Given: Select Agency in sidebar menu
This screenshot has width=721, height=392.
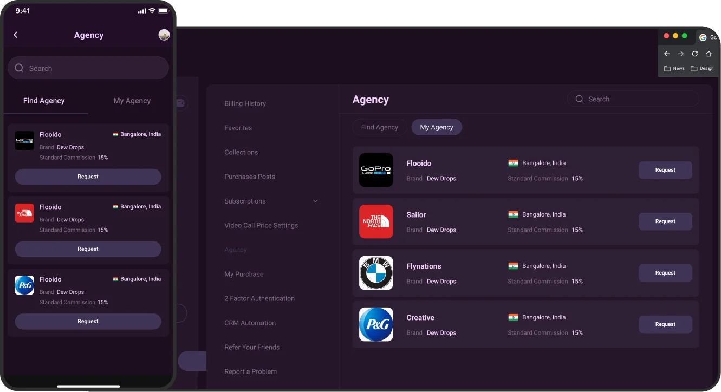Looking at the screenshot, I should [x=236, y=250].
